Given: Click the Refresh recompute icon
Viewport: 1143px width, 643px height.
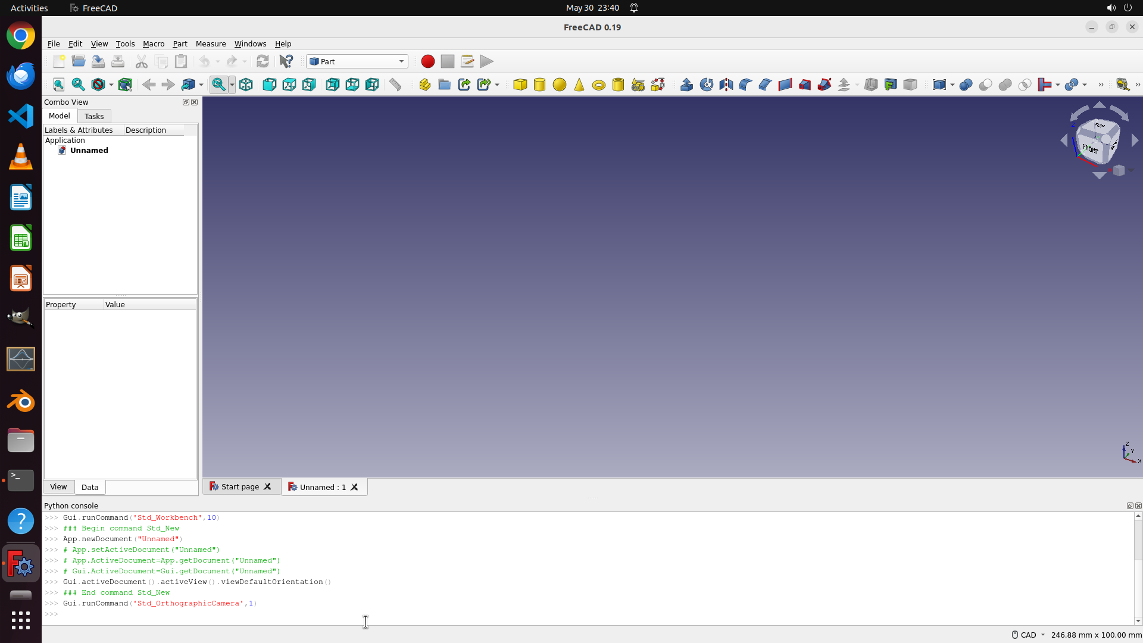Looking at the screenshot, I should (x=263, y=61).
